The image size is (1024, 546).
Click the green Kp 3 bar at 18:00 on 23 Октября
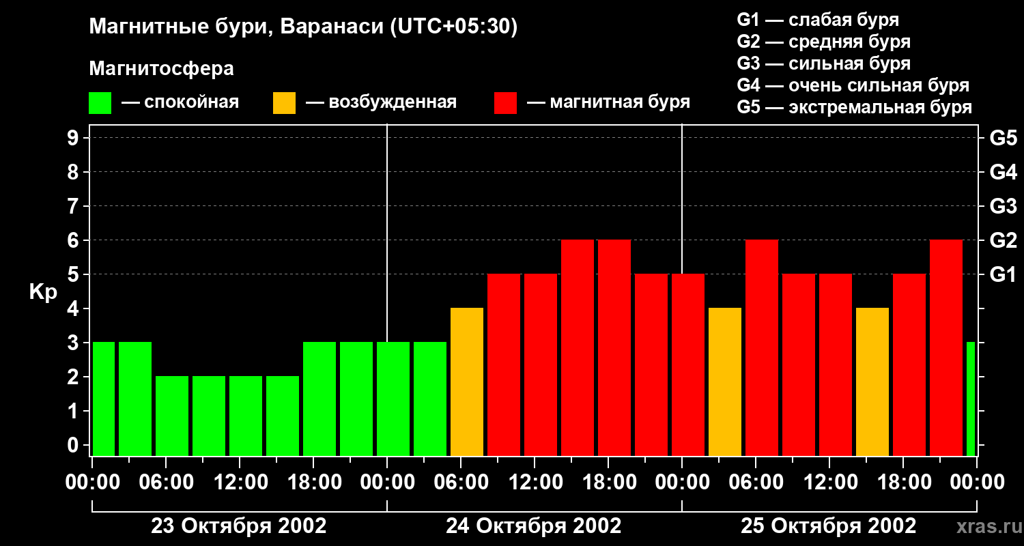pyautogui.click(x=319, y=399)
